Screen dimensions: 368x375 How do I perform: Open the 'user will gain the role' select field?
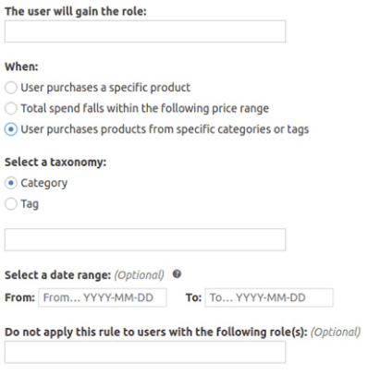pos(145,31)
